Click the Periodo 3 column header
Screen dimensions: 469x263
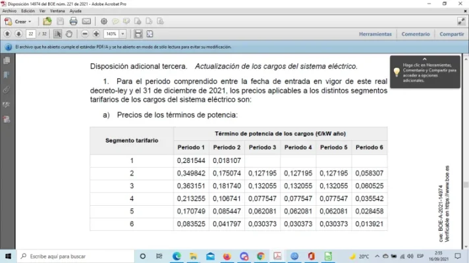[x=262, y=147]
